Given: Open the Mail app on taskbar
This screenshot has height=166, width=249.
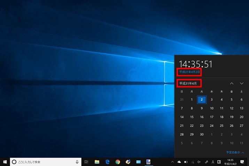Looking at the screenshot, I should pos(138,162).
